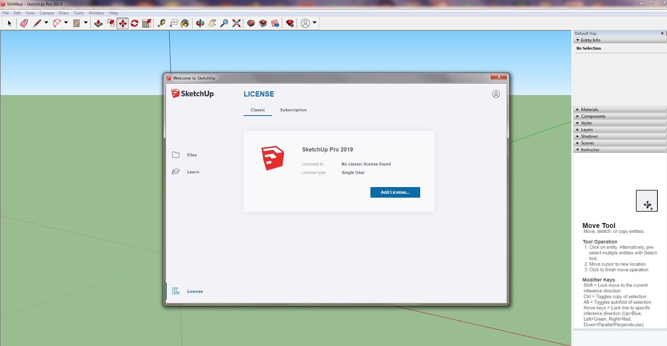Open Line tool dropdown arrow
The width and height of the screenshot is (667, 346).
click(x=46, y=23)
